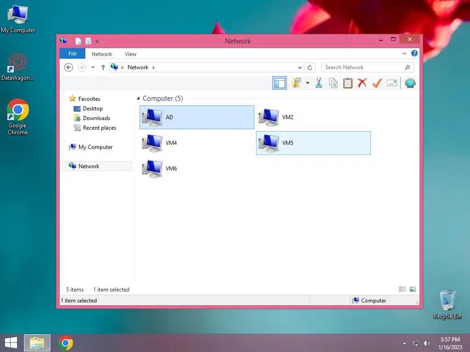Click '1 item selected' in the details pane

pyautogui.click(x=111, y=290)
